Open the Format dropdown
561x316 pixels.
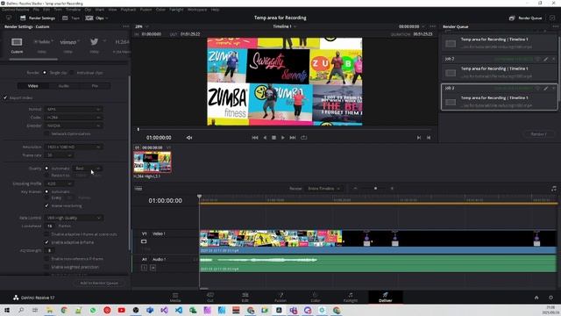pyautogui.click(x=74, y=109)
